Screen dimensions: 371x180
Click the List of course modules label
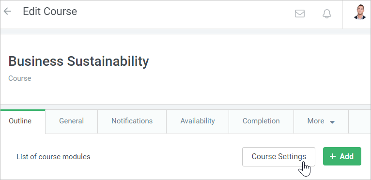pyautogui.click(x=53, y=157)
